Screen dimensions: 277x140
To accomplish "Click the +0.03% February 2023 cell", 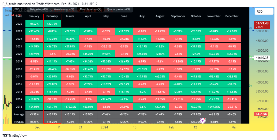I will tap(52, 31).
